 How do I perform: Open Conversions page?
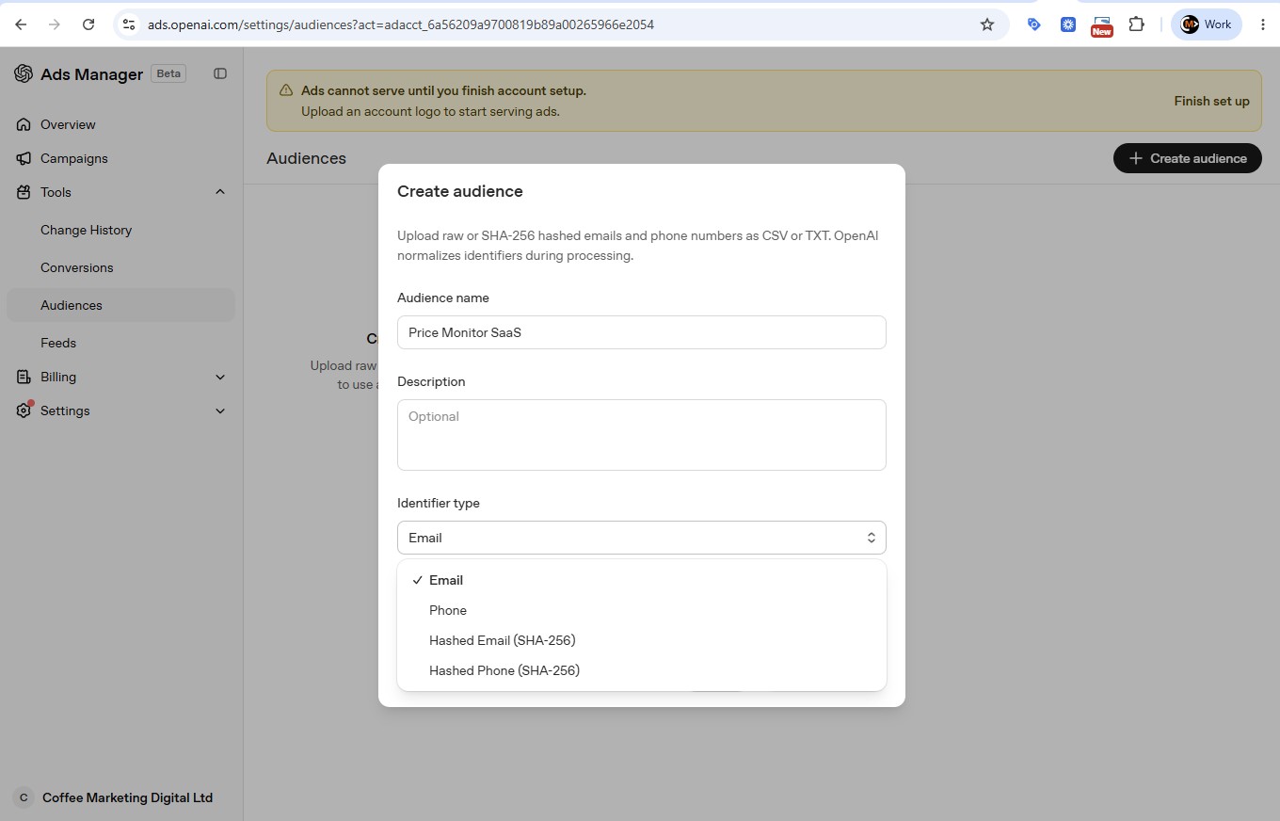[x=76, y=267]
